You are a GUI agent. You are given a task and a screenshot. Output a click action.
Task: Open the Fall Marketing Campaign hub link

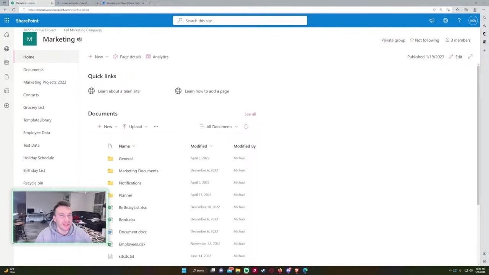(83, 30)
